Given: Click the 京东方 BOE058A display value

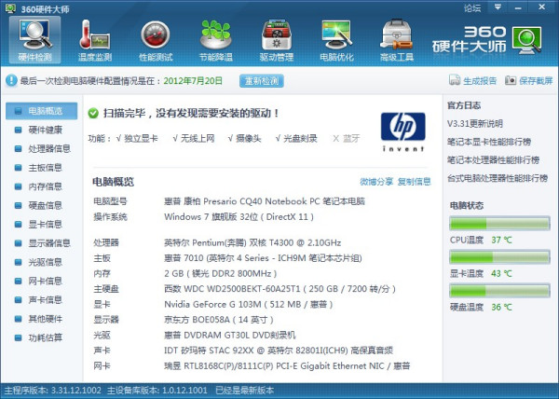Looking at the screenshot, I should coord(219,320).
